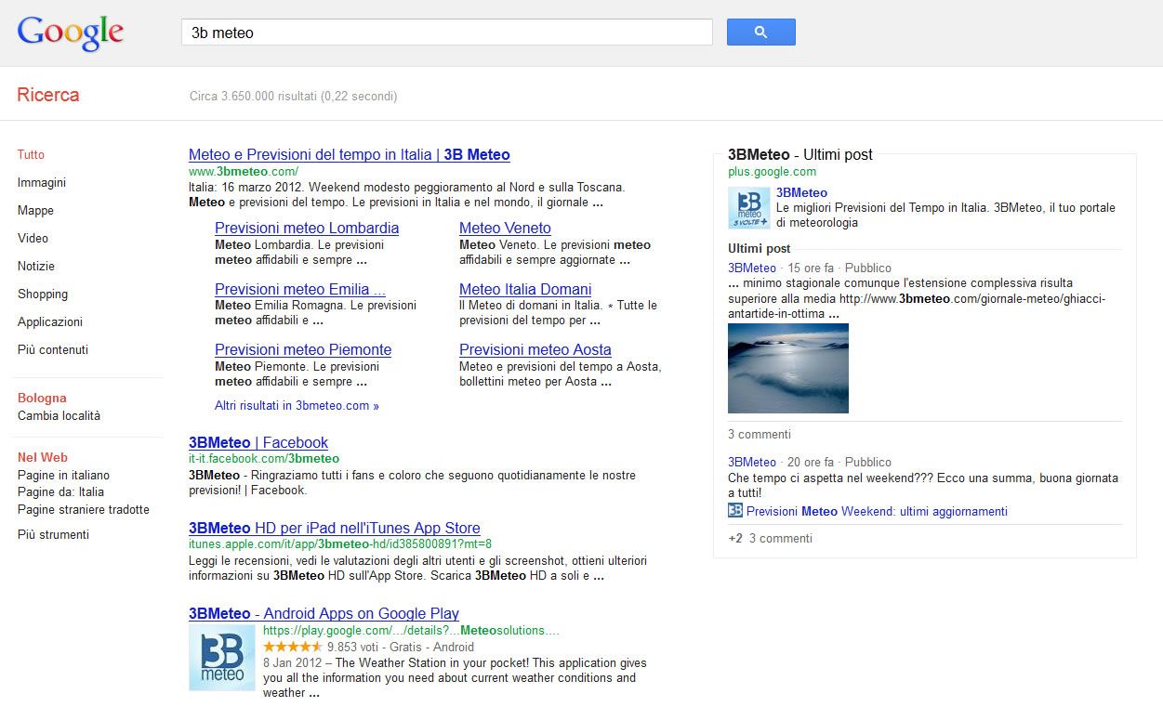Filter by Pagine in italiano
This screenshot has height=707, width=1163.
(63, 476)
